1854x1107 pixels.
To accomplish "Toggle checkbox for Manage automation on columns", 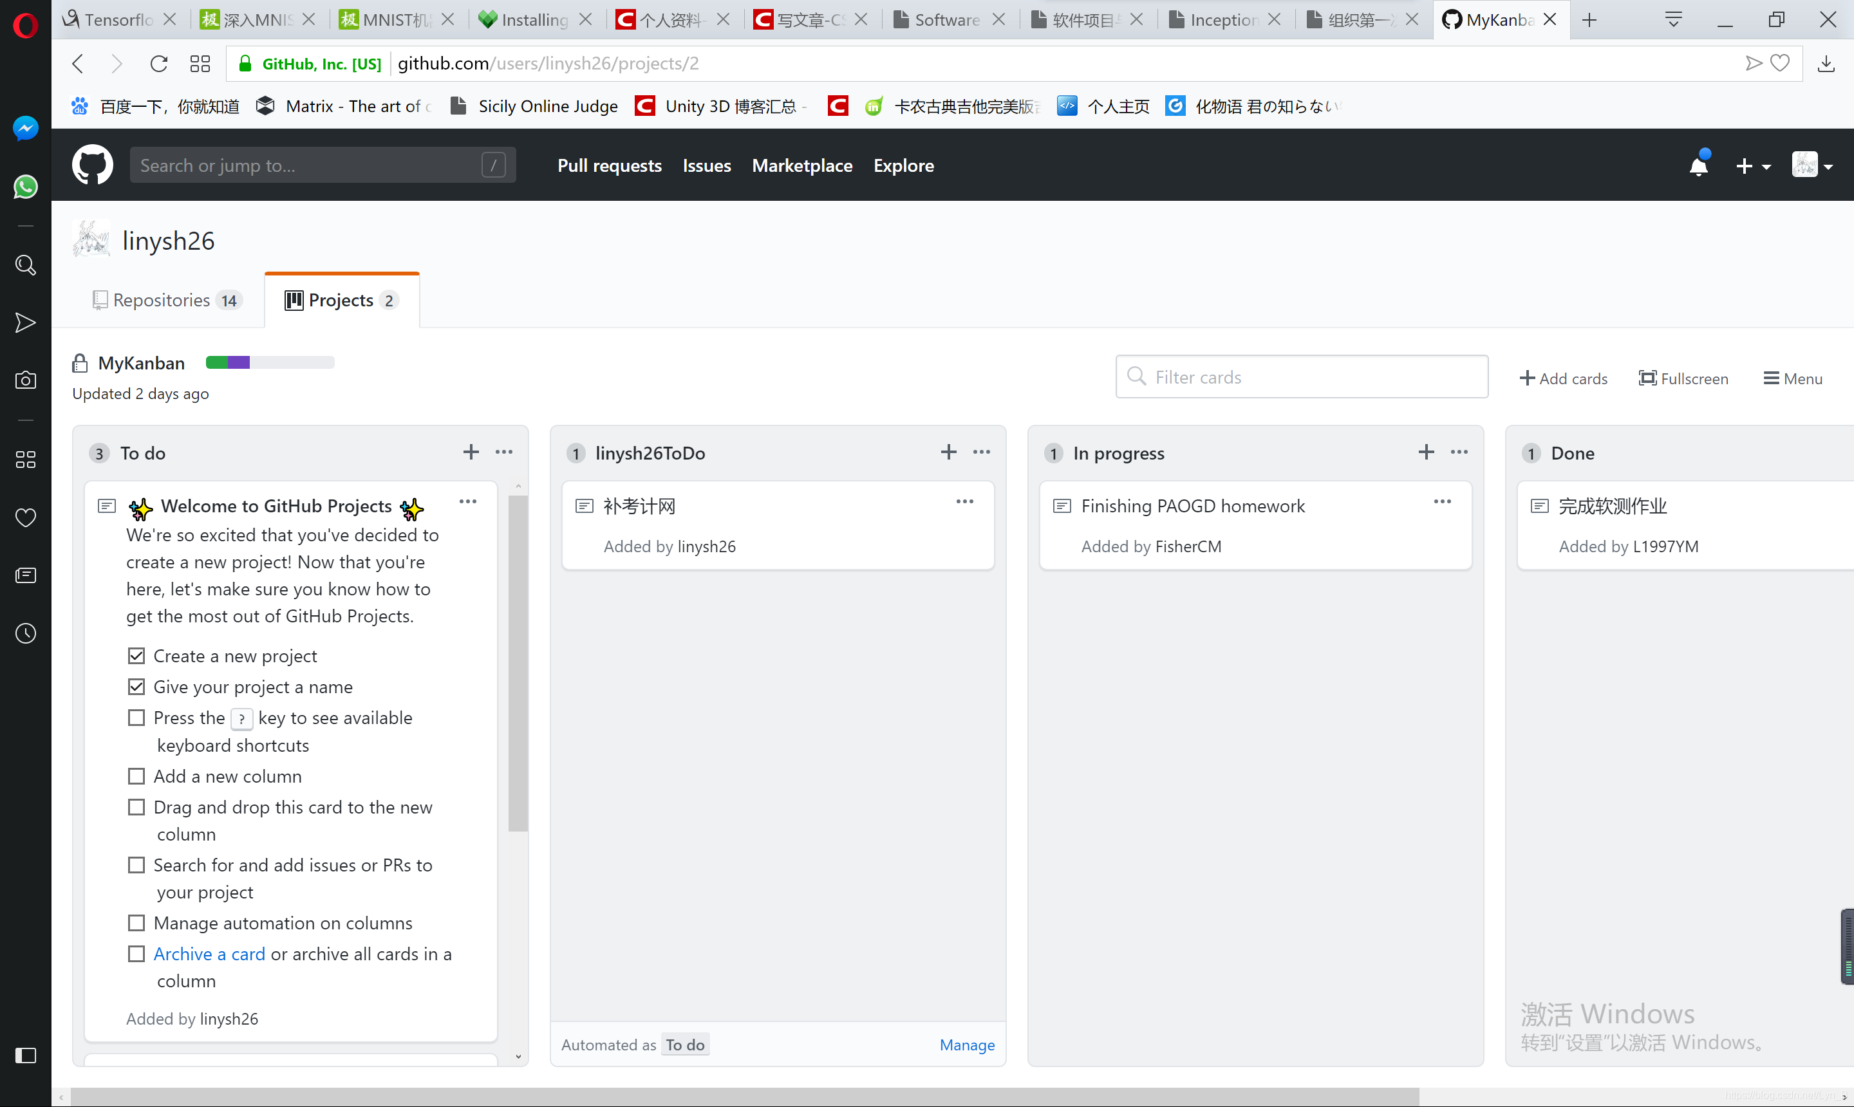I will pyautogui.click(x=137, y=922).
